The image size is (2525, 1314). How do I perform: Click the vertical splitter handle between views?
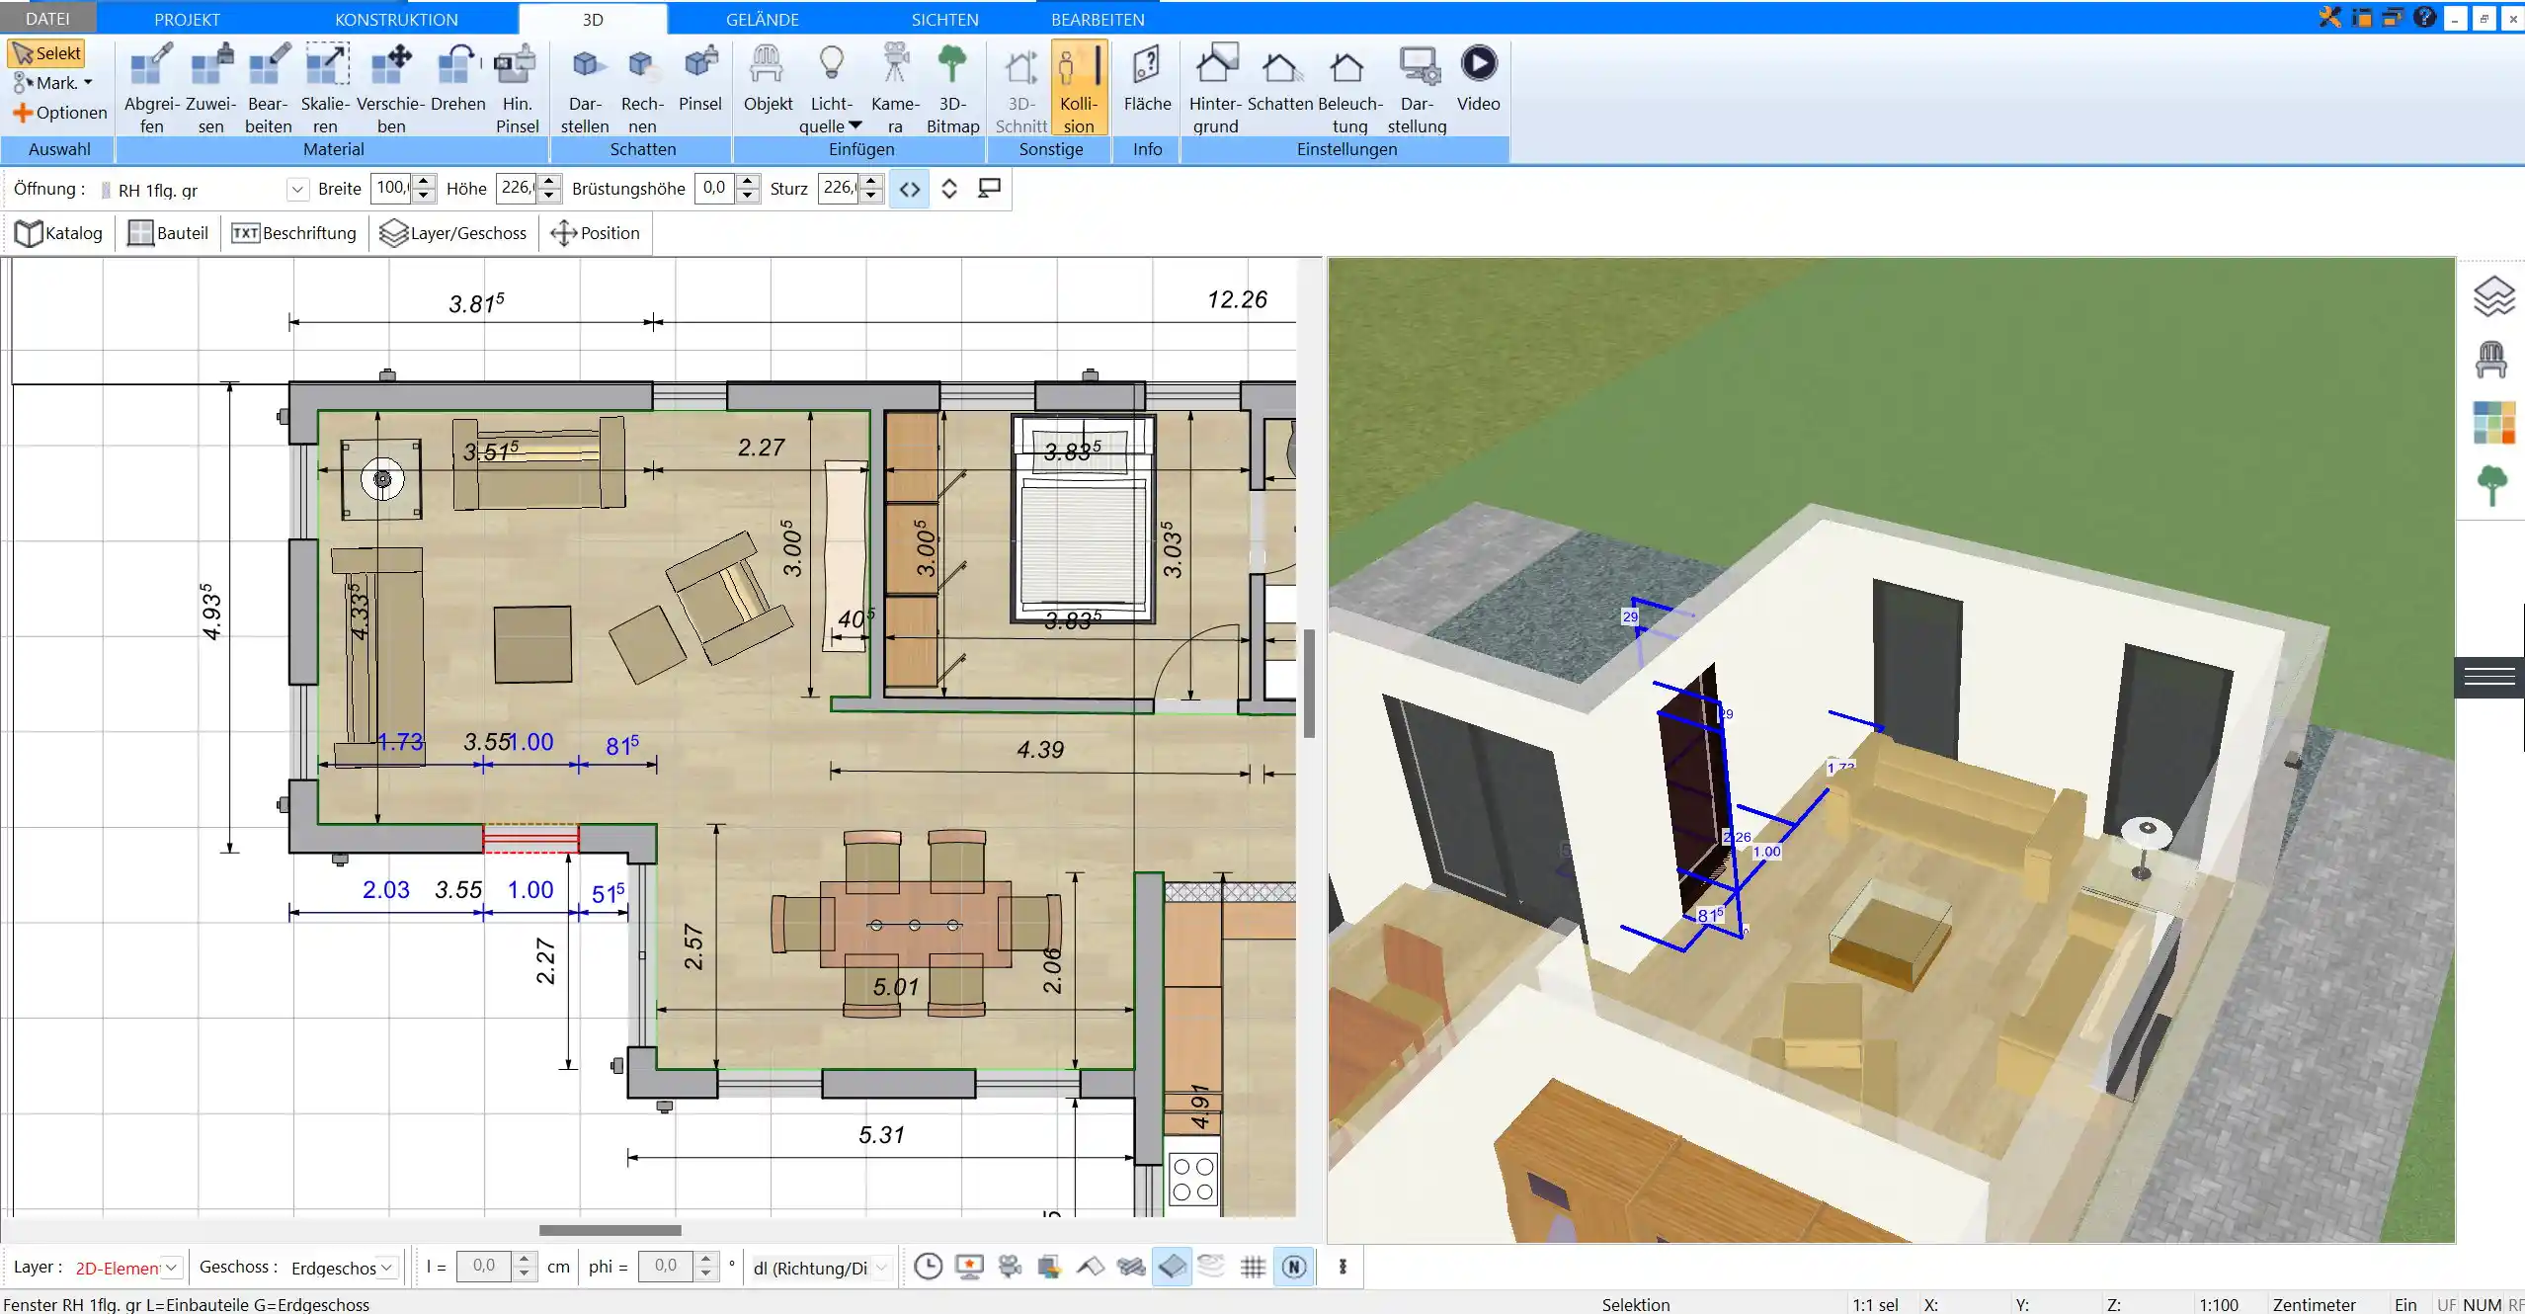[x=1309, y=684]
